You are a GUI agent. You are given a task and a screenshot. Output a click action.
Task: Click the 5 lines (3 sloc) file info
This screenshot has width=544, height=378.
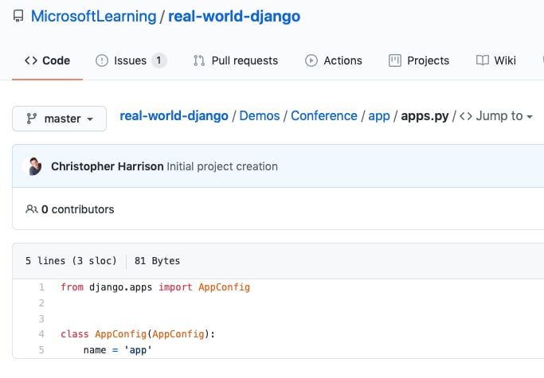pyautogui.click(x=71, y=261)
